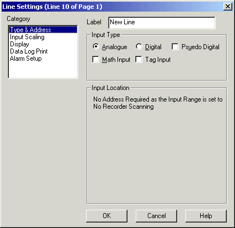Switch to the Display category
The width and height of the screenshot is (235, 228).
19,44
